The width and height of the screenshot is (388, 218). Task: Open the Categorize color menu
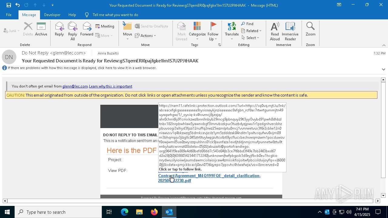point(197,31)
